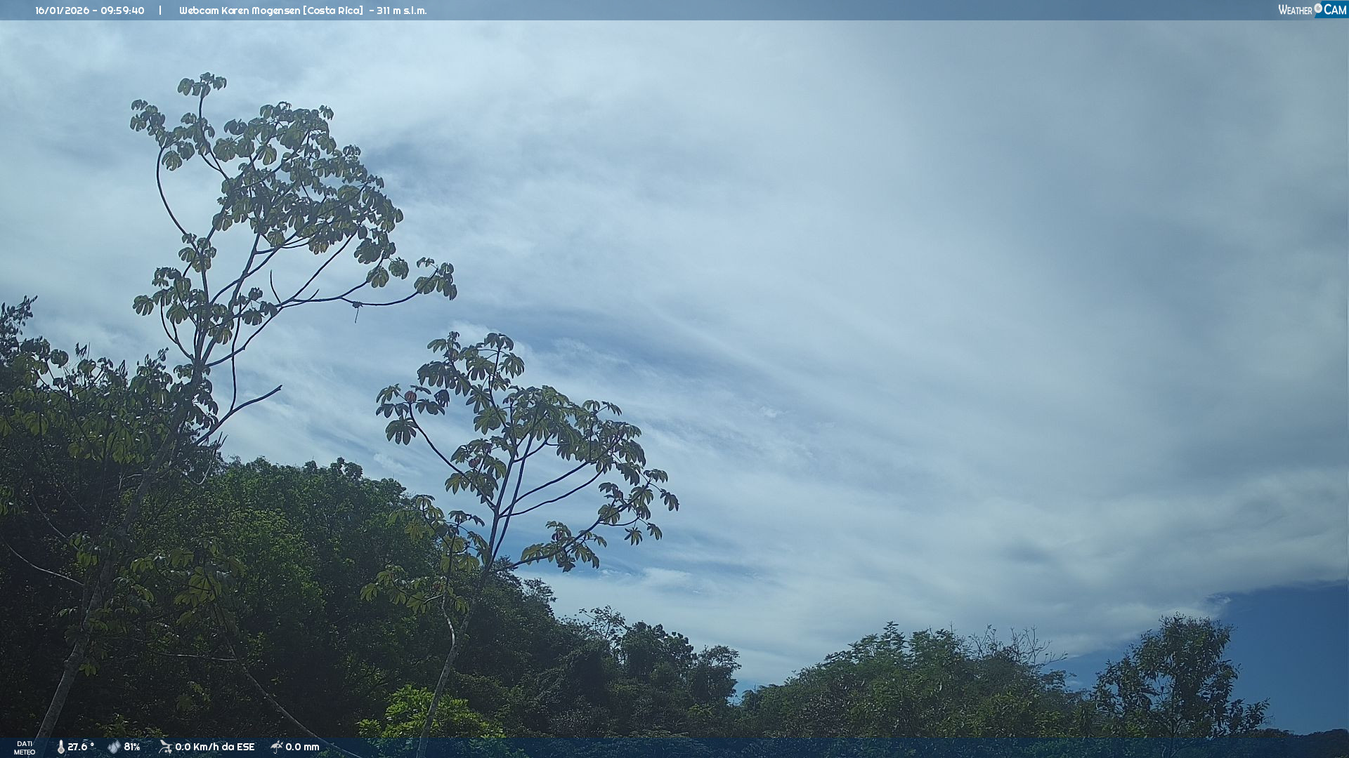
Task: Click the [Costa Rica] location text
Action: point(333,11)
